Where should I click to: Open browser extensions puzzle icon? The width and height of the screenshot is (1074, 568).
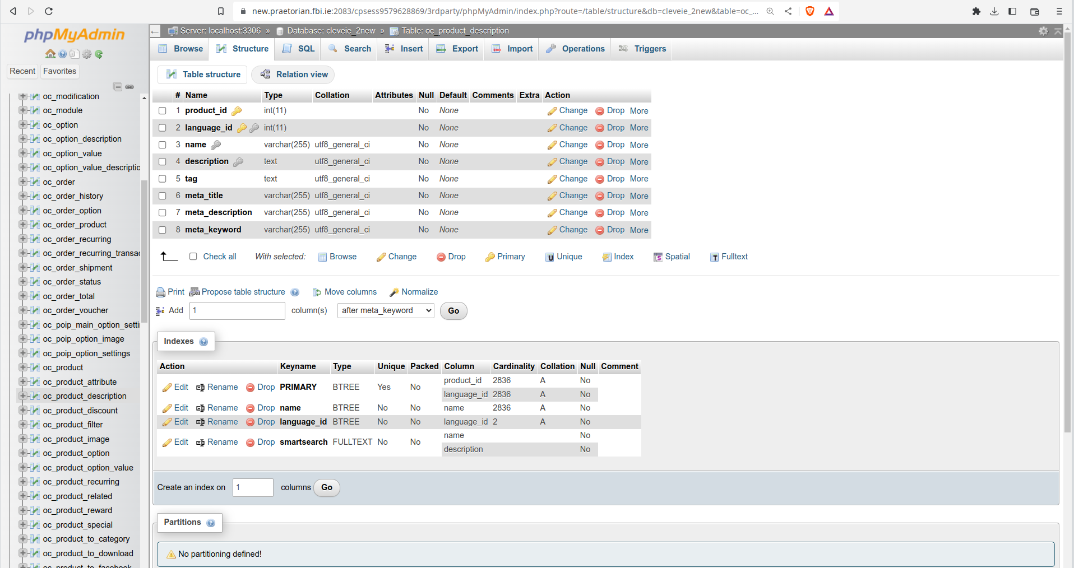976,11
